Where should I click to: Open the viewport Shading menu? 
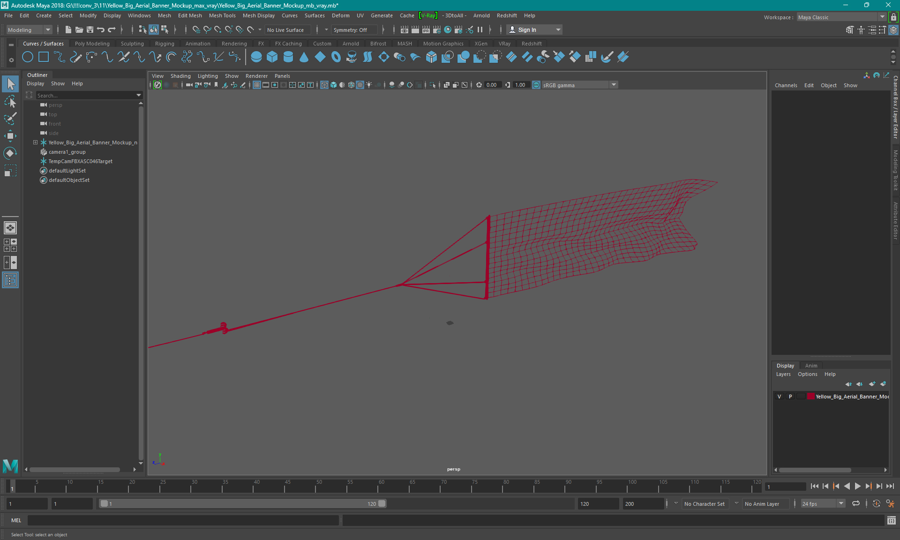(x=180, y=76)
